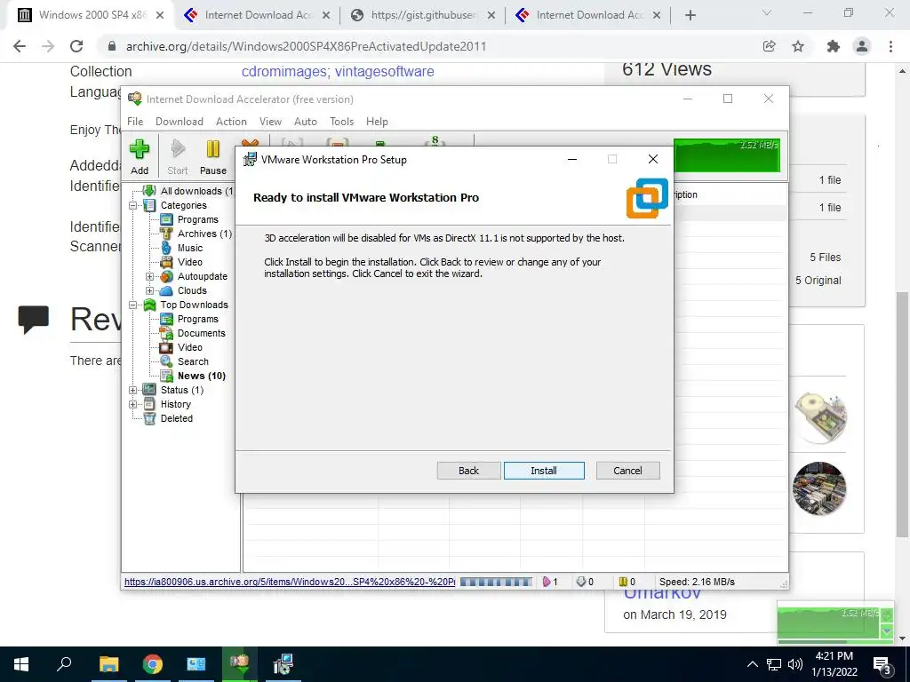Open a new browser tab
910x682 pixels.
(690, 15)
